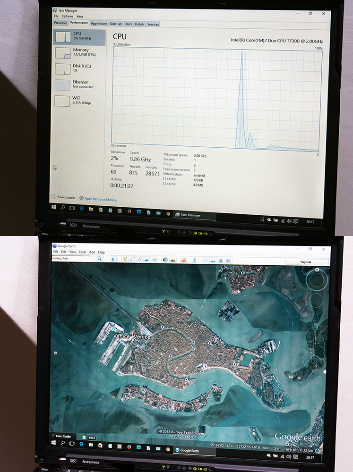The image size is (353, 472).
Task: Click the 20:15 clock on Task Manager screen
Action: [310, 222]
